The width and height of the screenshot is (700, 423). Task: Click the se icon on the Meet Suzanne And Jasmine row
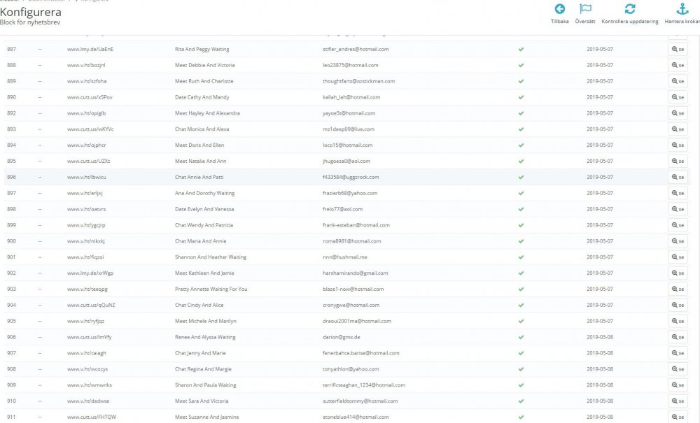676,416
